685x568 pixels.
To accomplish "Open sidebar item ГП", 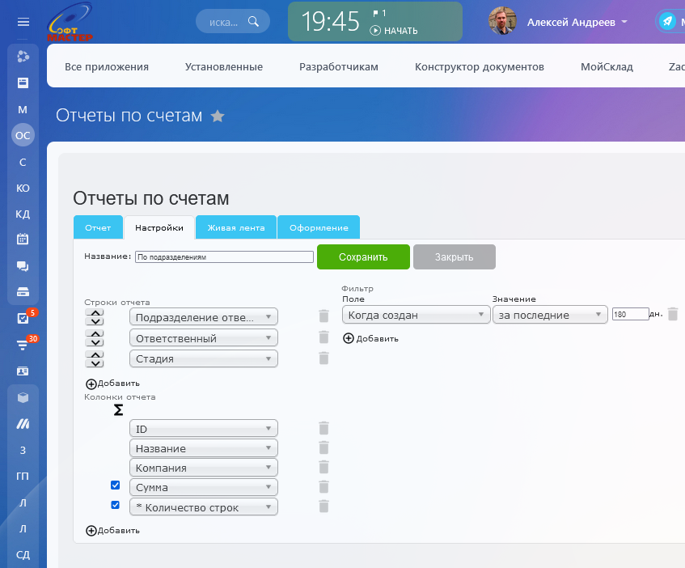I will click(23, 477).
